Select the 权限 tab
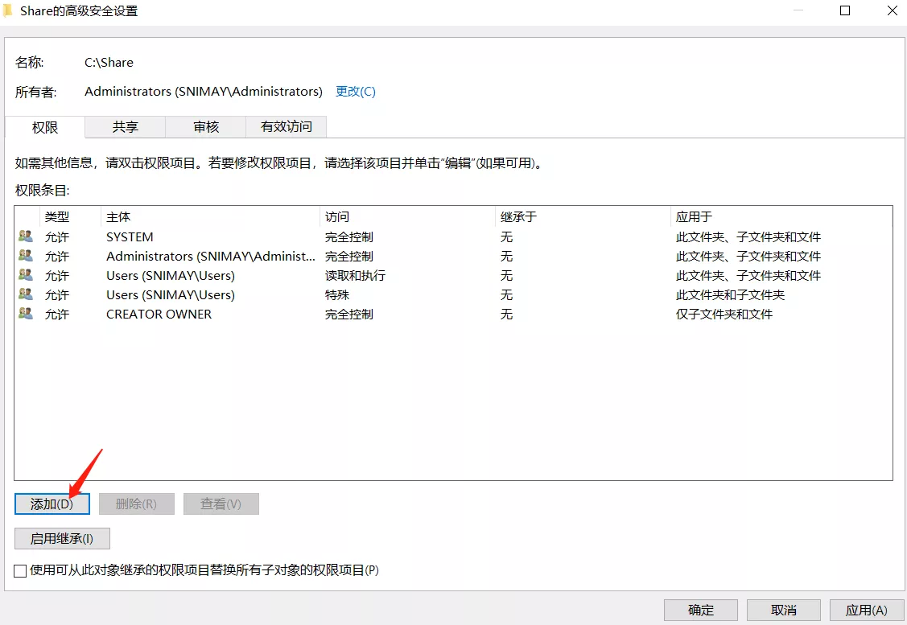Screen dimensions: 907x625 45,128
